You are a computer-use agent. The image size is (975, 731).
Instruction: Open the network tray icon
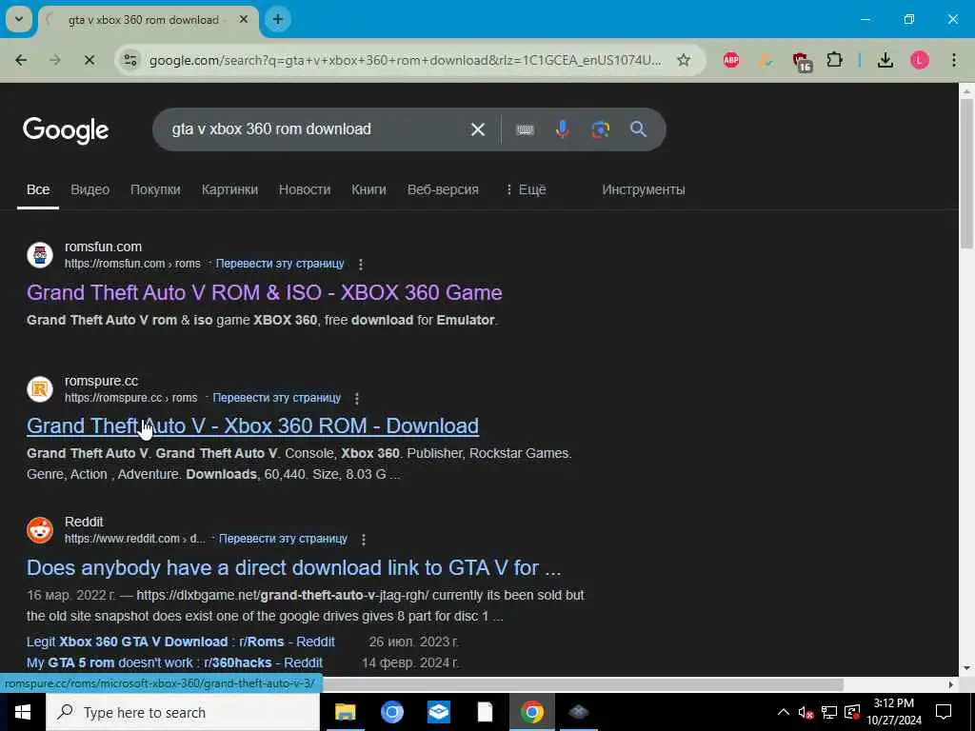[x=829, y=713]
